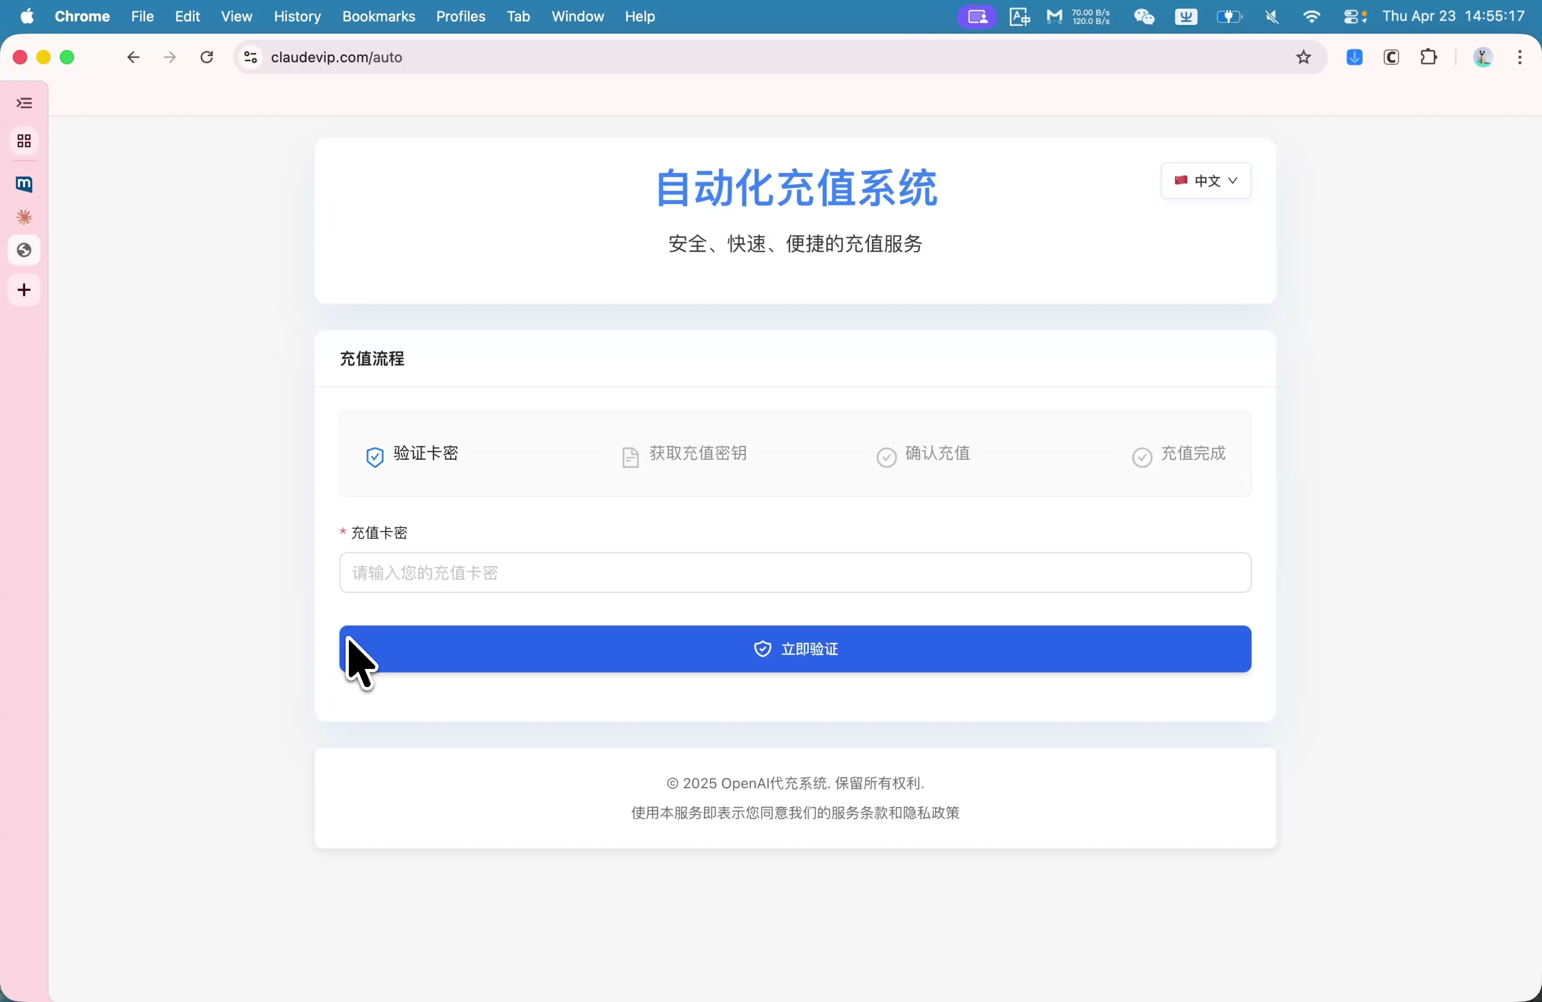The height and width of the screenshot is (1002, 1542).
Task: Bookmark this page with the star icon
Action: coord(1304,58)
